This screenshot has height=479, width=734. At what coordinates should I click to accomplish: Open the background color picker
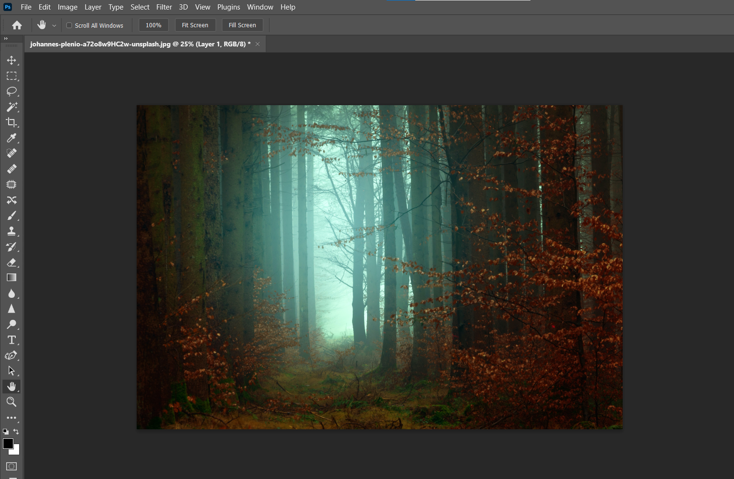(x=16, y=451)
